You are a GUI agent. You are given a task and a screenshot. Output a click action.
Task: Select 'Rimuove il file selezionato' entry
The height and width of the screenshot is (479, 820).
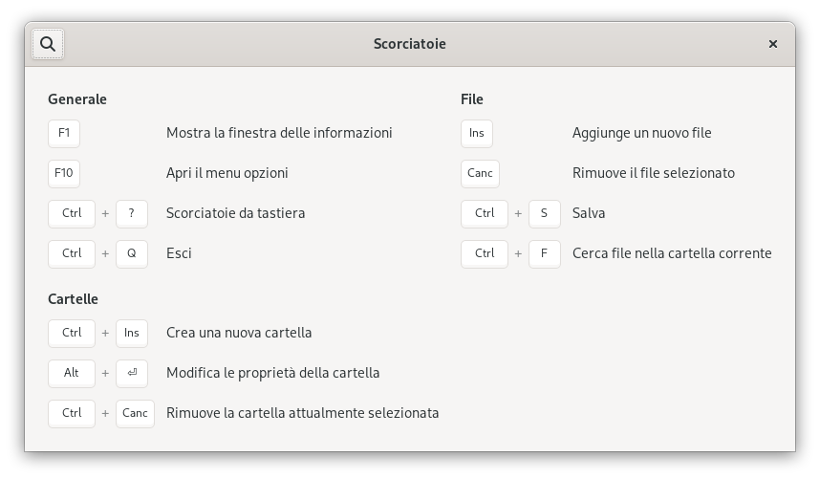pyautogui.click(x=653, y=174)
